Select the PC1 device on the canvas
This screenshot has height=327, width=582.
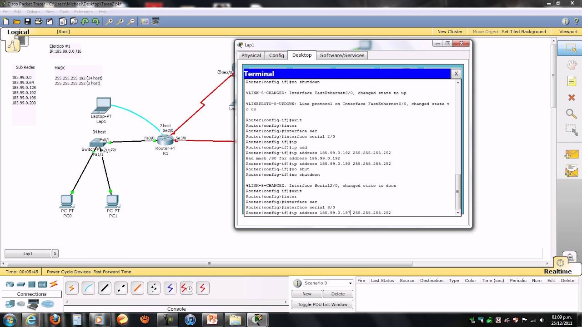(113, 201)
